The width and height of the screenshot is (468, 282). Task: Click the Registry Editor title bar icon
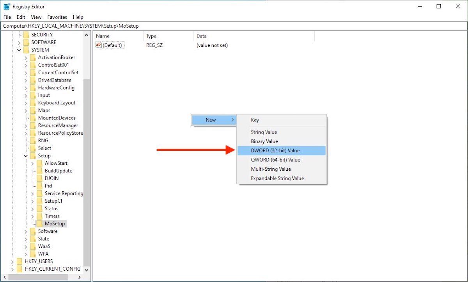point(7,7)
